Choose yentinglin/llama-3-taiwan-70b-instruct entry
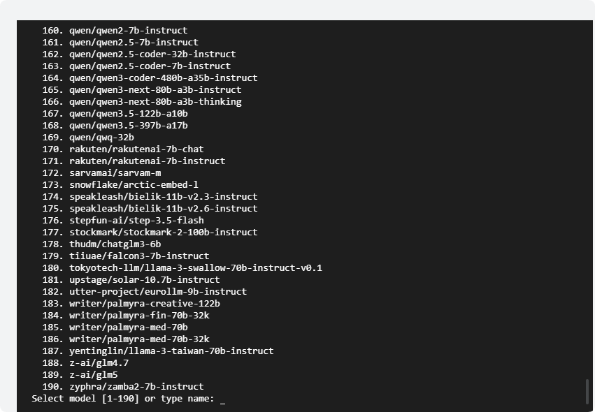Viewport: 595px width, 412px height. click(x=171, y=351)
